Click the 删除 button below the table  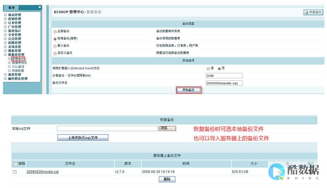click(167, 179)
